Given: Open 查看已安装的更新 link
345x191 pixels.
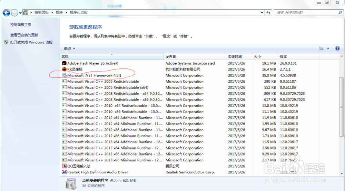Looking at the screenshot, I should 24,35.
